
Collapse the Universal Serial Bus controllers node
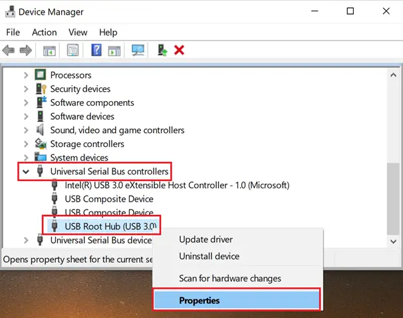pyautogui.click(x=26, y=172)
